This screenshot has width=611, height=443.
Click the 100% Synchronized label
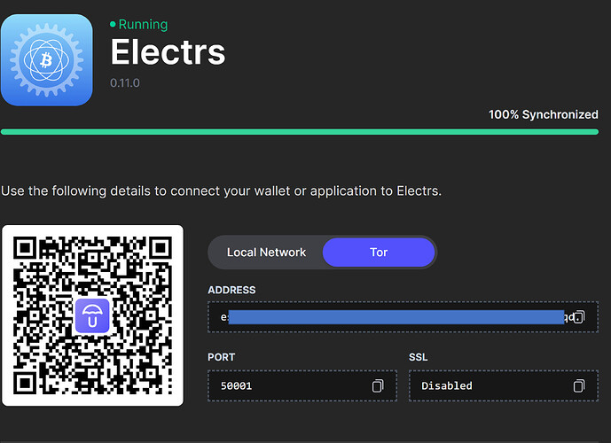click(543, 115)
